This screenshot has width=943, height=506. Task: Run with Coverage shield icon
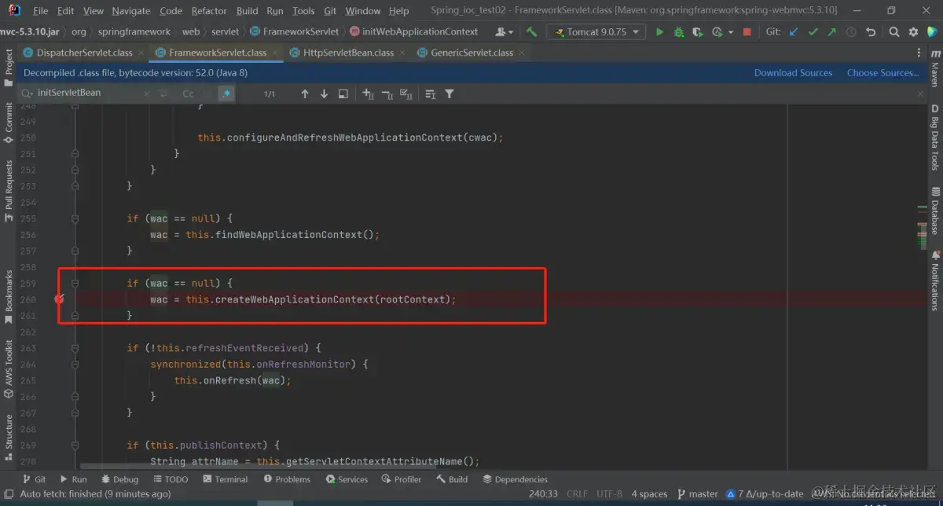click(x=698, y=32)
